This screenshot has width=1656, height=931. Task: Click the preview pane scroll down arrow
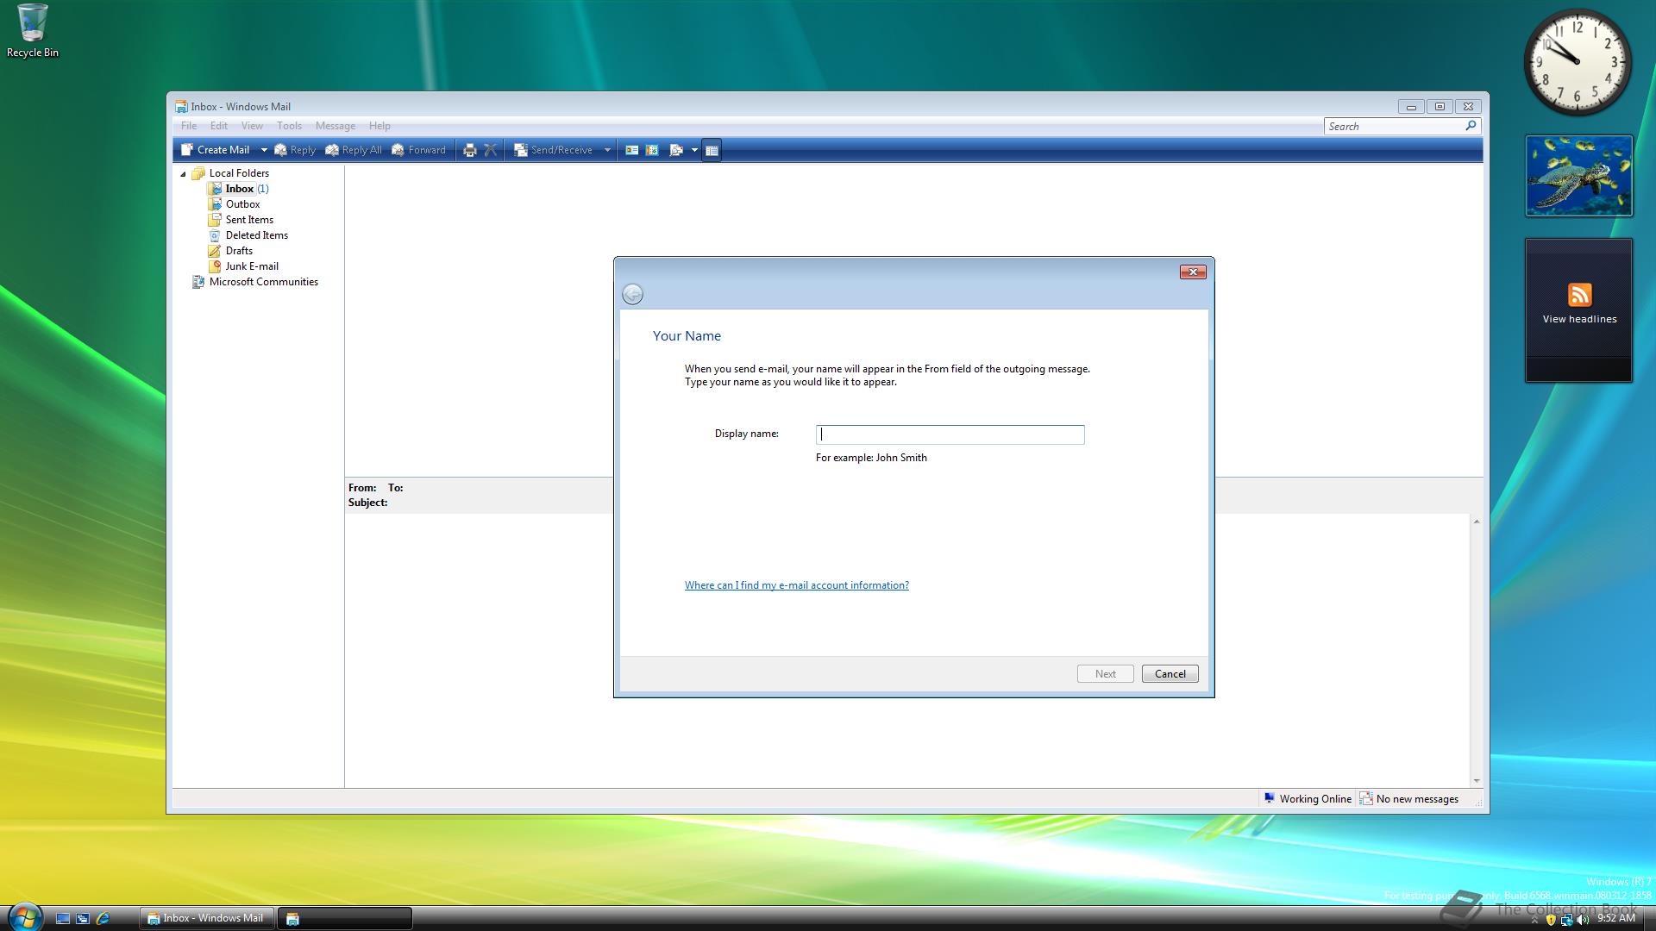(x=1477, y=781)
